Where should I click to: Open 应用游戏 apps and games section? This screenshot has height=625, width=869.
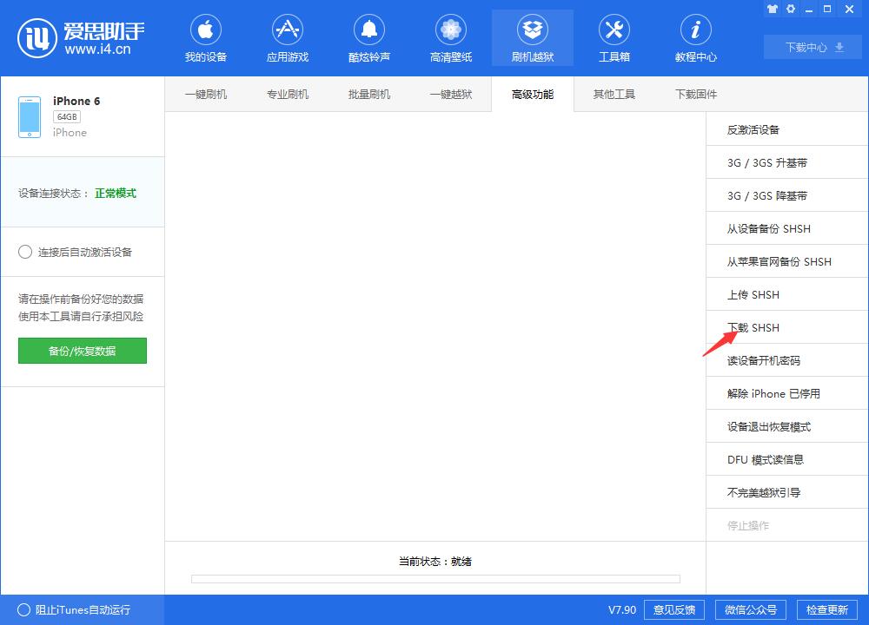click(287, 40)
